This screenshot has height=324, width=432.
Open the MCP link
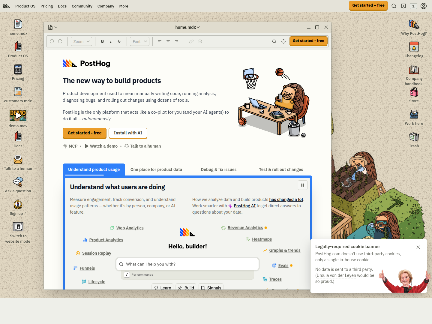[73, 146]
